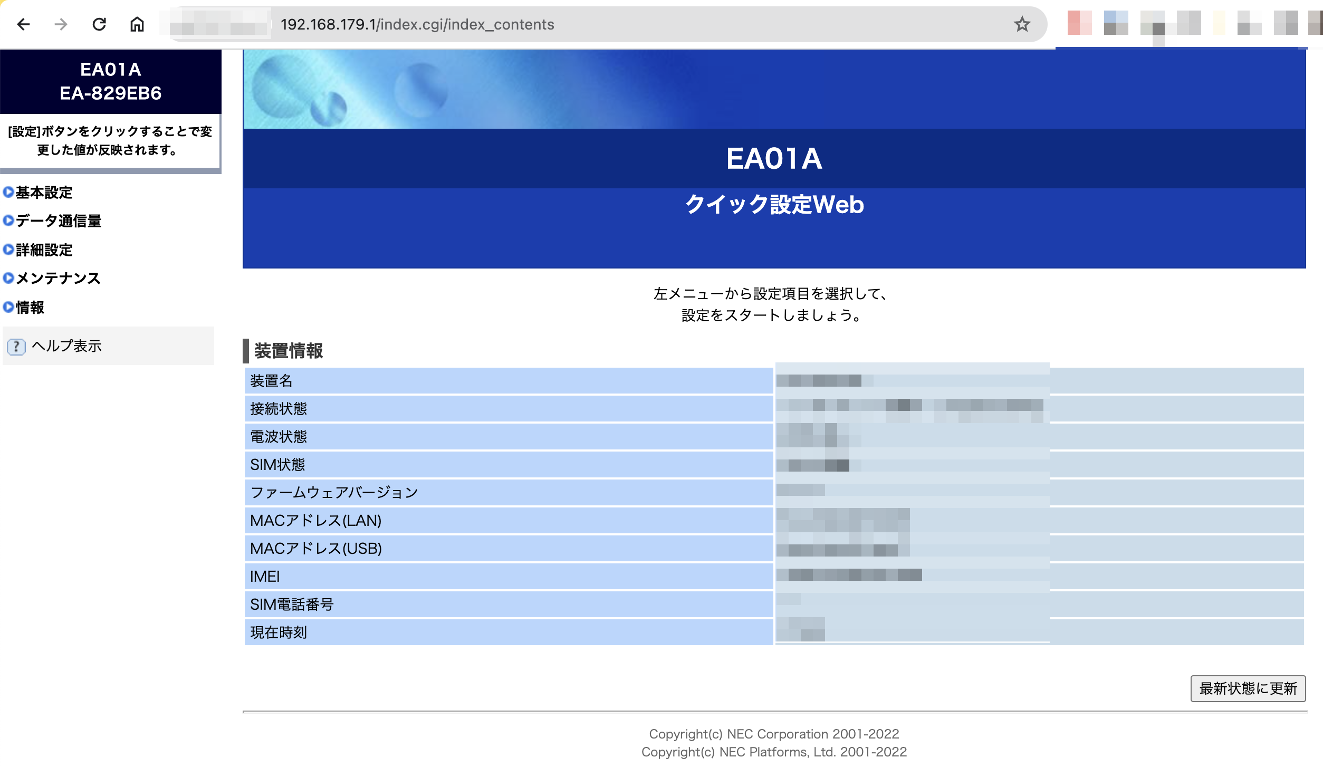1323x767 pixels.
Task: Click the bookmark star in the address bar
Action: 1022,24
